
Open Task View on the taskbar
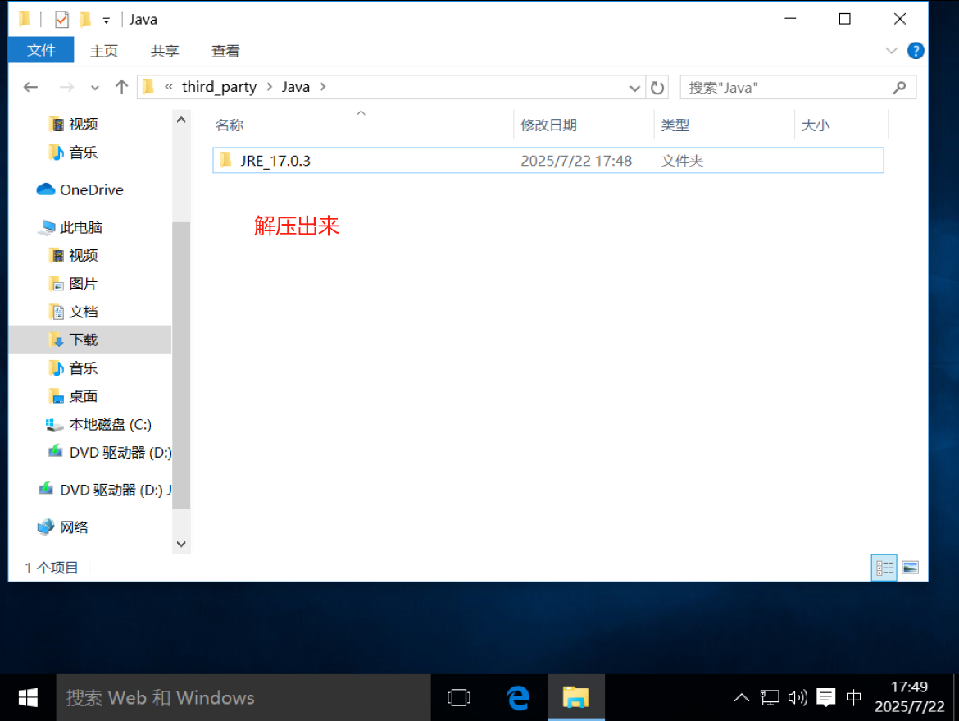459,698
